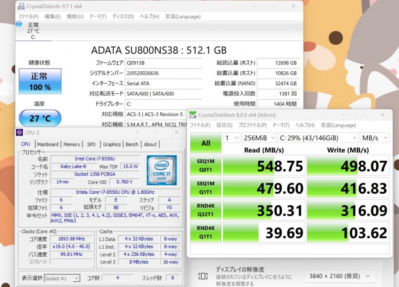Viewport: 399px width, 287px height.
Task: Switch to the Mainboard tab in CPU-Z
Action: tap(47, 144)
